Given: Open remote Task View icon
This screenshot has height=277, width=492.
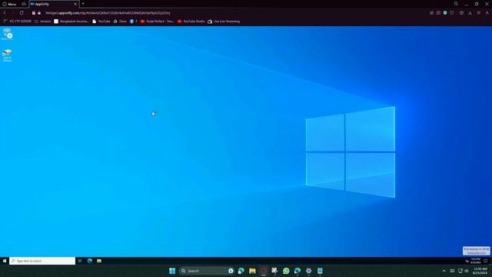Looking at the screenshot, I should tap(80, 261).
